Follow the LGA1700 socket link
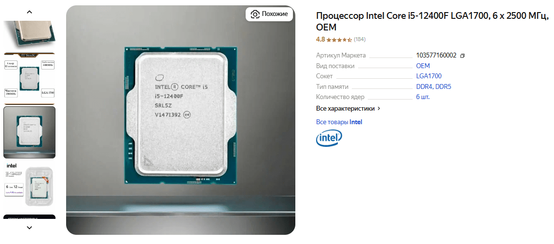Screen dimensions: 554x244 coord(429,76)
